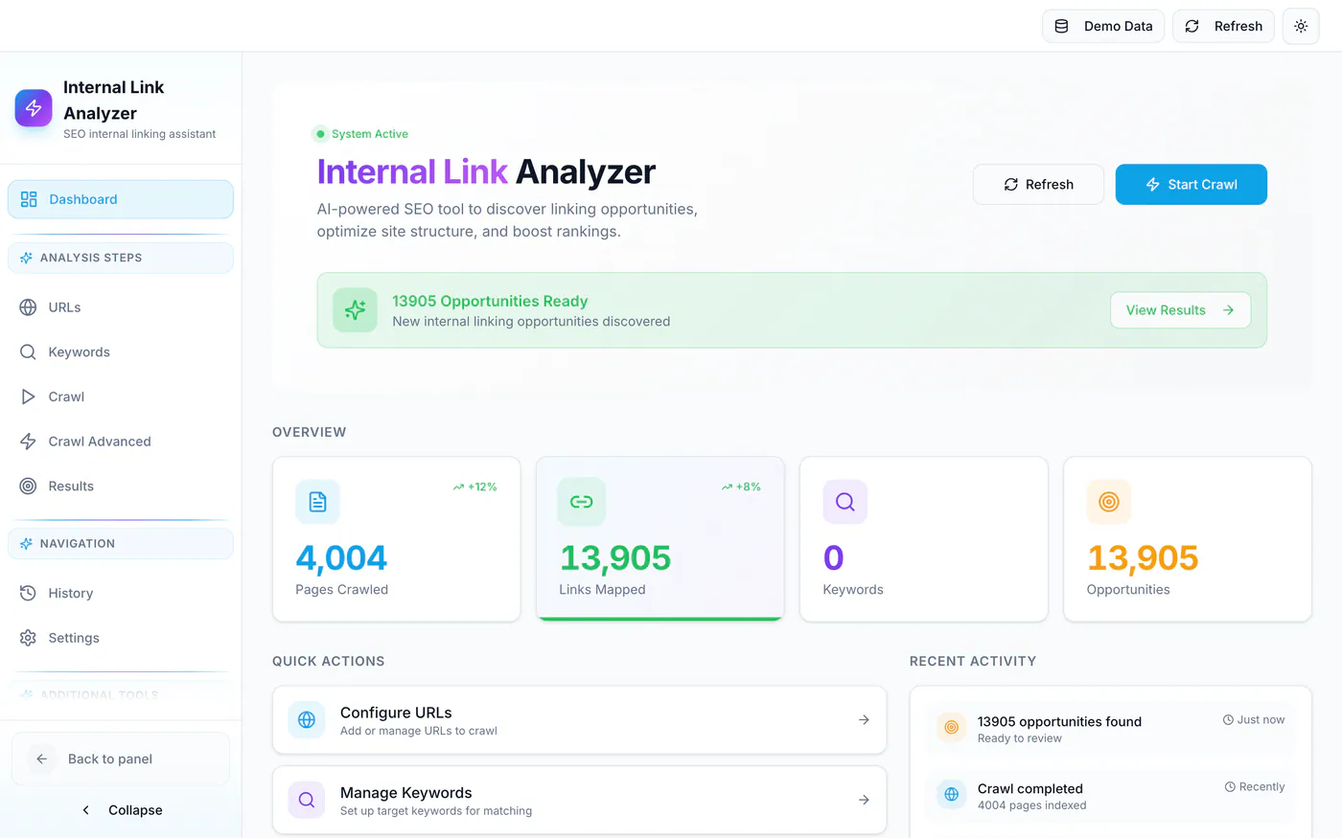This screenshot has width=1342, height=838.
Task: Click the play icon beside Crawl
Action: [29, 396]
